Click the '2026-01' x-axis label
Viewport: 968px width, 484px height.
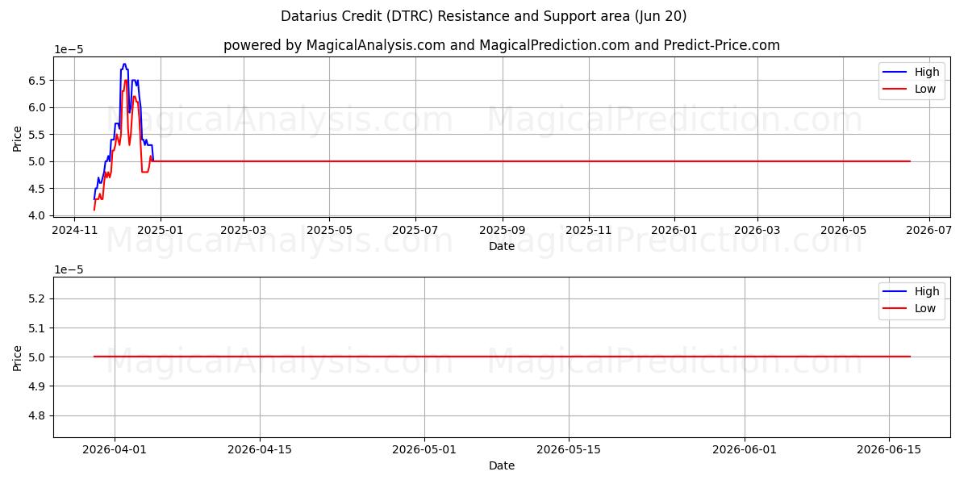(x=674, y=231)
